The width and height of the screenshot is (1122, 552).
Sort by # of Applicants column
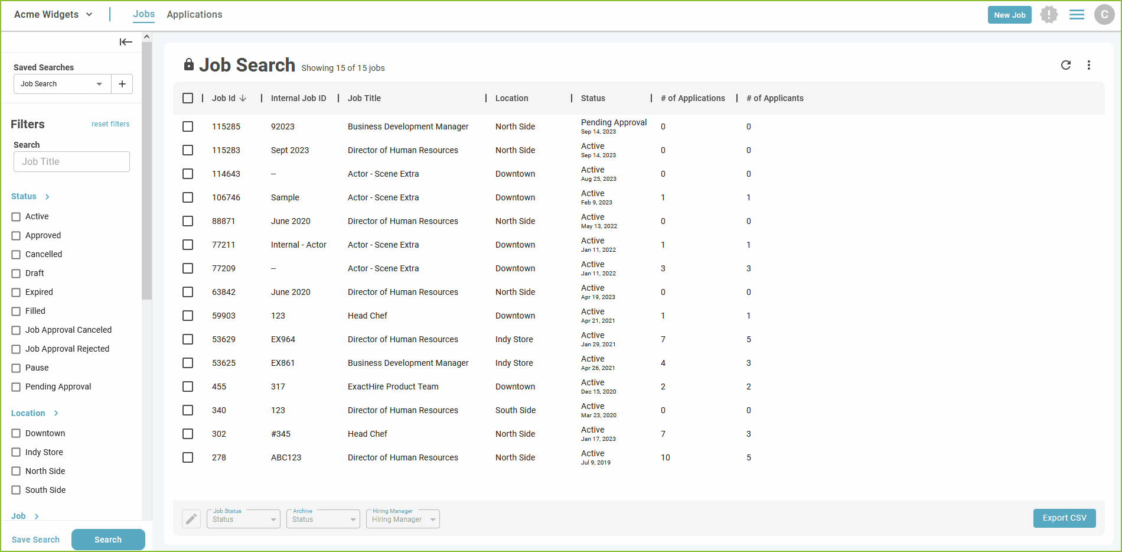pyautogui.click(x=775, y=98)
